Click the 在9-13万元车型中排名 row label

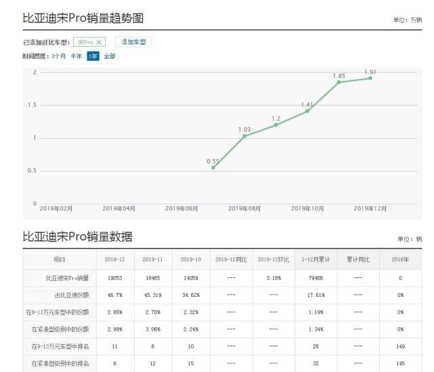60,346
